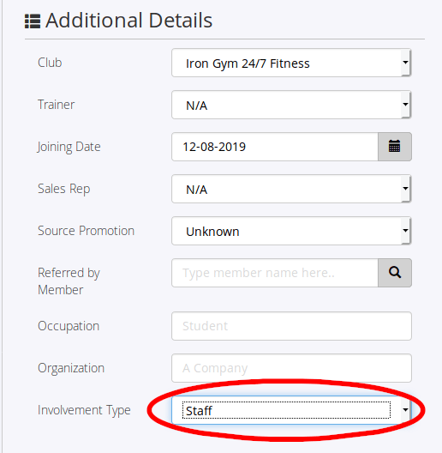The image size is (442, 453).
Task: Click the list icon next to Additional Details
Action: pos(33,21)
